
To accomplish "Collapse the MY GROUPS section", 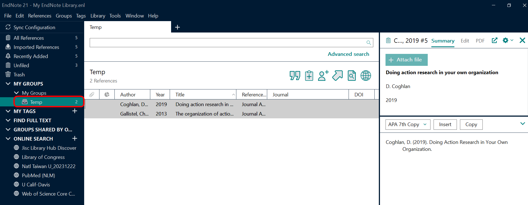I will (x=8, y=84).
